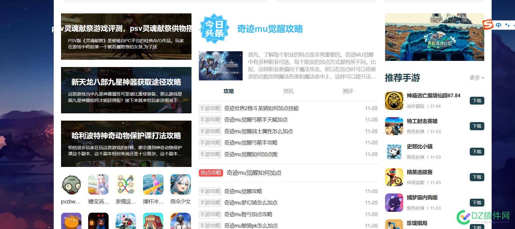The height and width of the screenshot is (229, 515).
Task: Open the motorcycle racing game icon
Action: pyautogui.click(x=126, y=221)
